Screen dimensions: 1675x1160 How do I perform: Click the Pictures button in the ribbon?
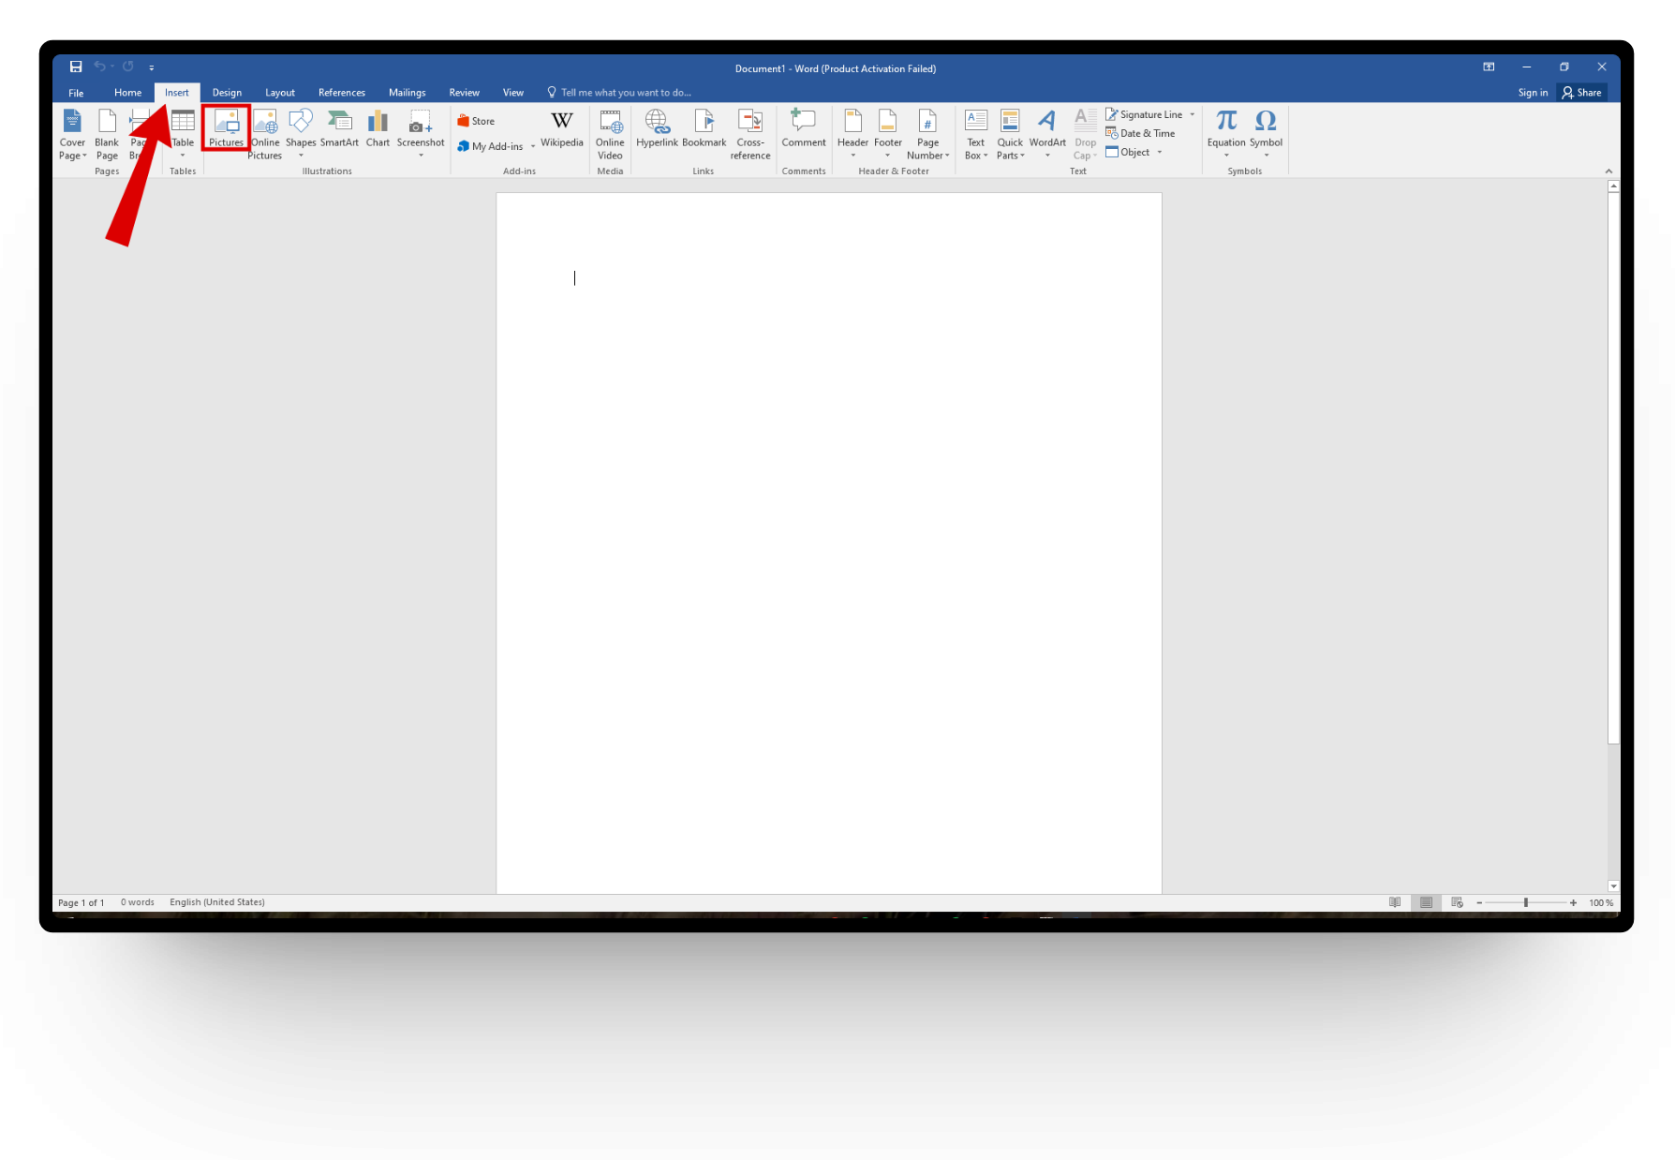[x=226, y=128]
